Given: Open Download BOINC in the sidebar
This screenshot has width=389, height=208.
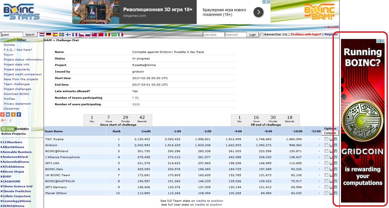Looking at the screenshot, I should tap(16, 94).
